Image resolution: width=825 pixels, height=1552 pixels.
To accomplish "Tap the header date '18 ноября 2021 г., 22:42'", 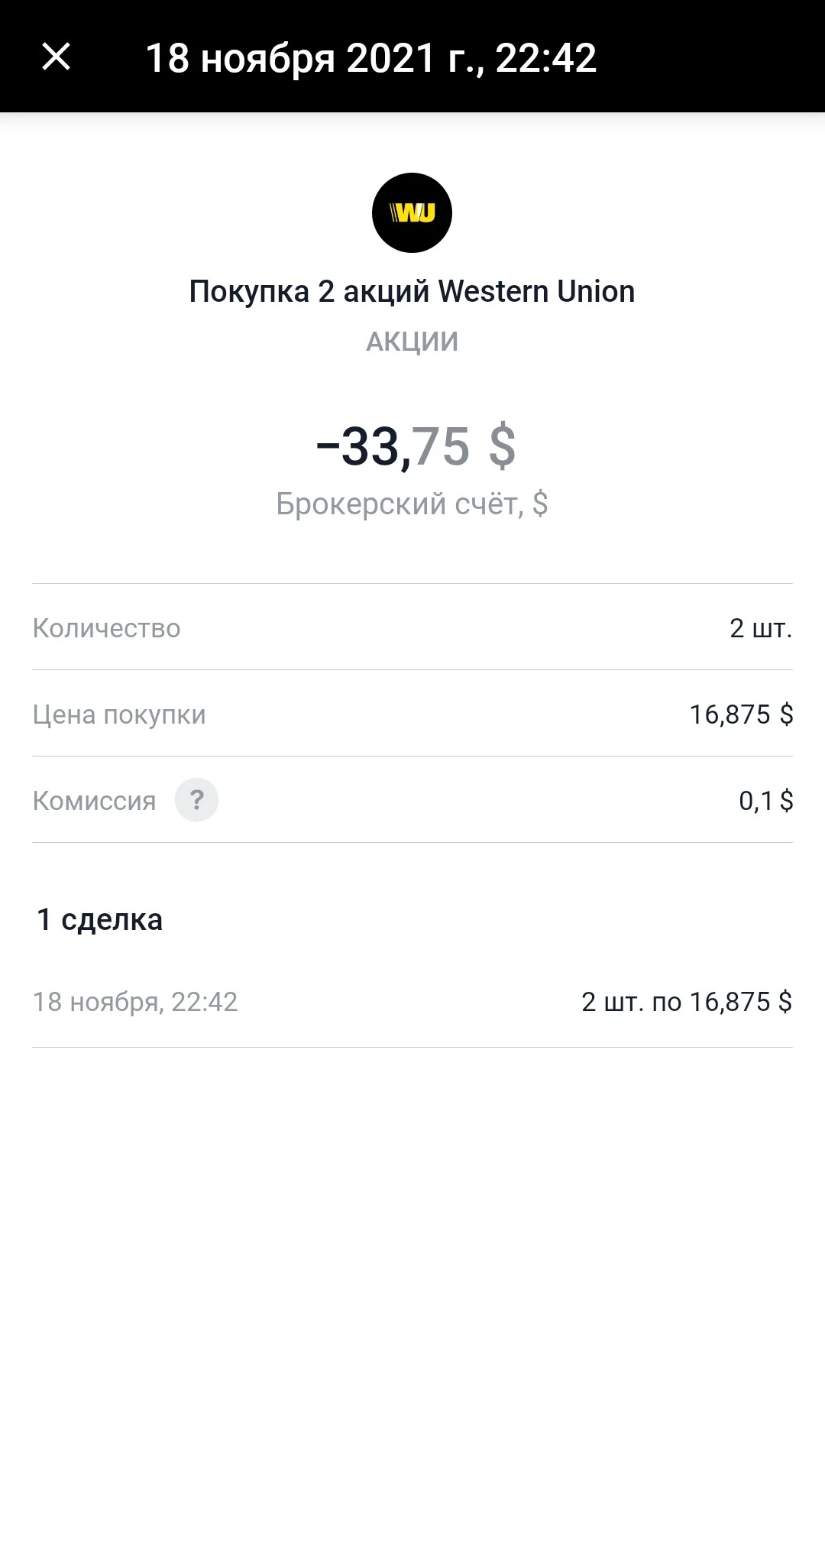I will [370, 58].
